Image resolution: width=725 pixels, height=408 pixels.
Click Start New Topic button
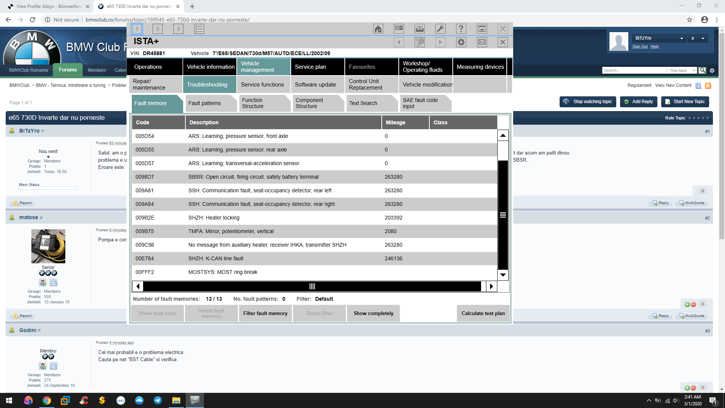coord(685,102)
